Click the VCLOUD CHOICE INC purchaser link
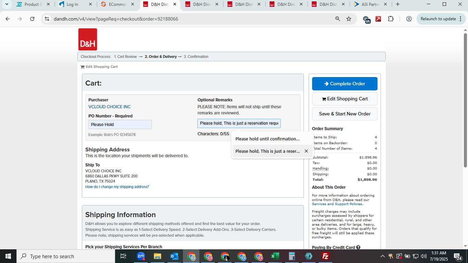This screenshot has height=263, width=468. pyautogui.click(x=109, y=107)
